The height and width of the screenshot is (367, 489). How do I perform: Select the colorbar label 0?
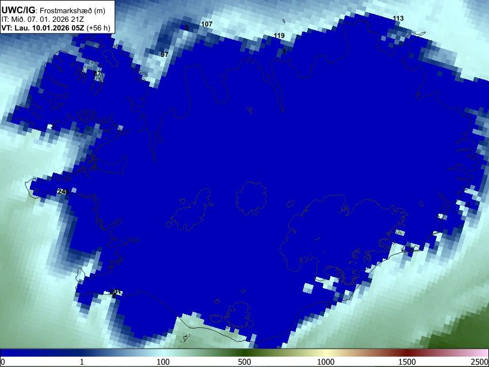3,362
